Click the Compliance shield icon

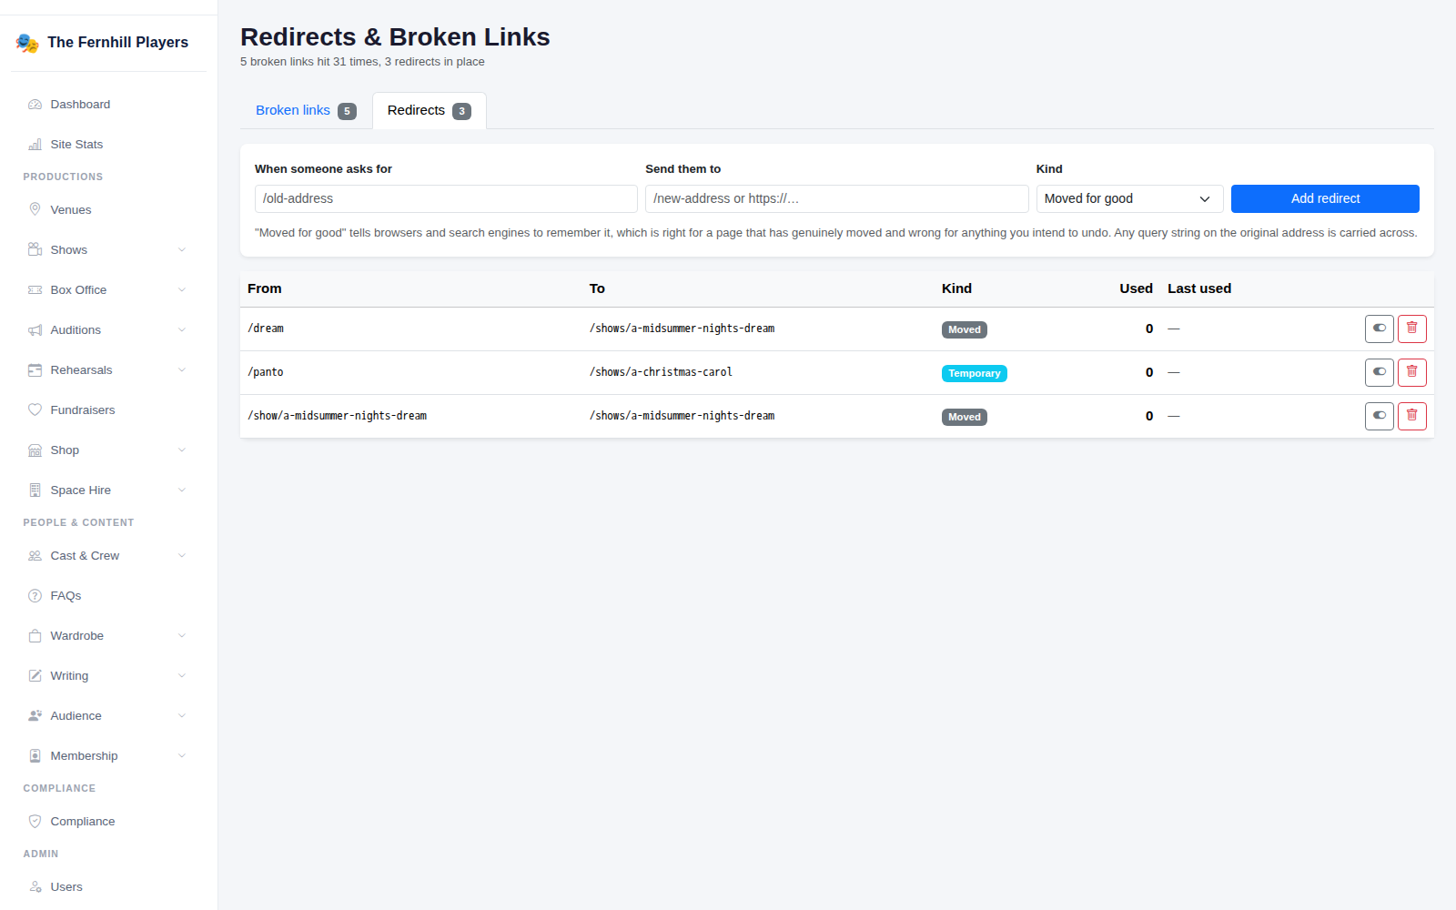coord(35,822)
